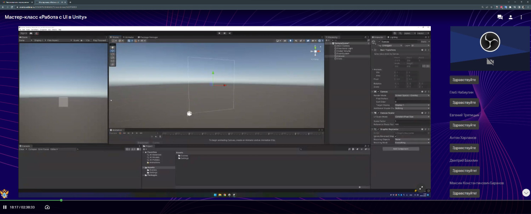Click the webinar video progress bar
The width and height of the screenshot is (531, 214).
pyautogui.click(x=265, y=200)
